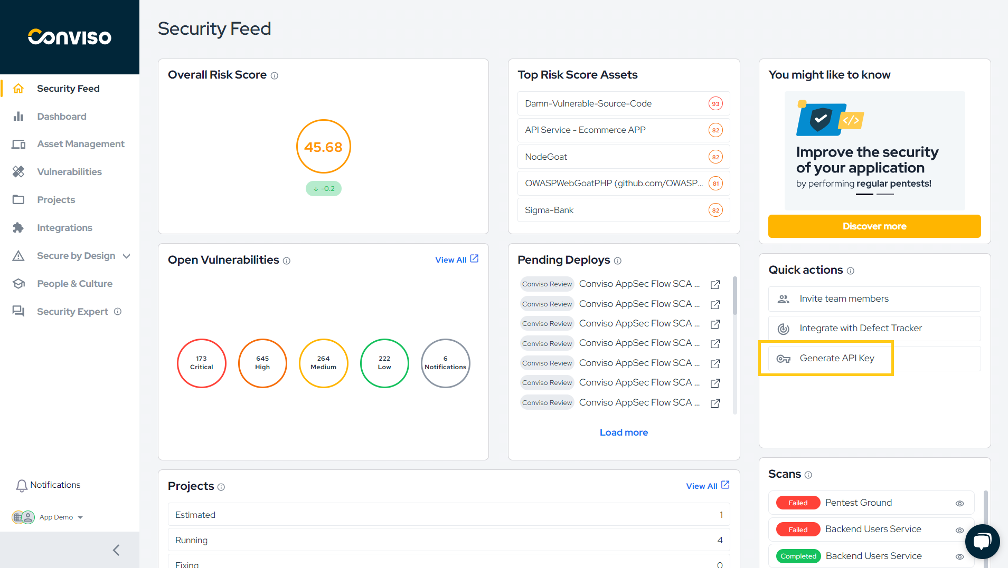The image size is (1008, 568).
Task: Click the info icon next to Overall Risk Score
Action: coord(275,76)
